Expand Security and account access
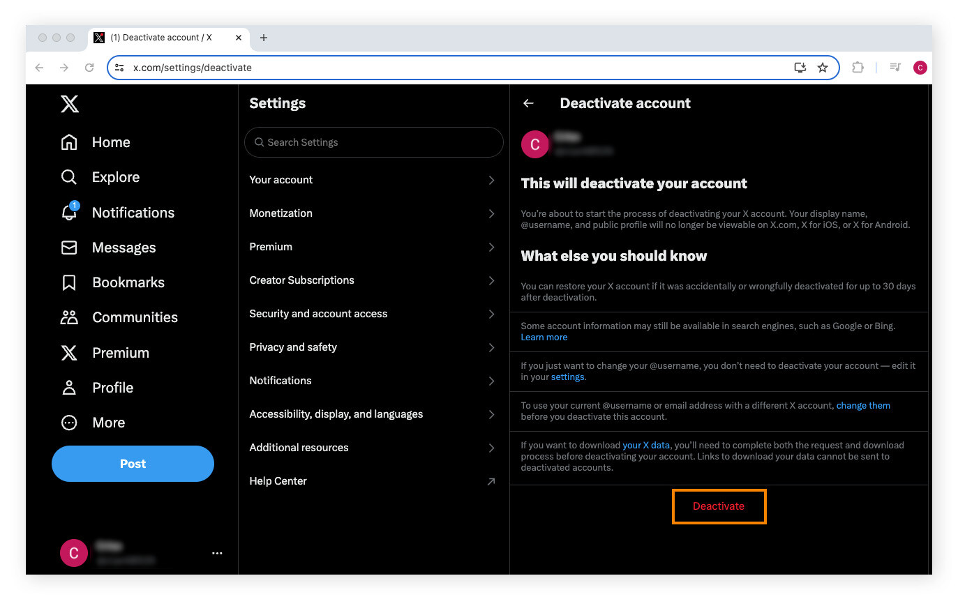 (373, 313)
